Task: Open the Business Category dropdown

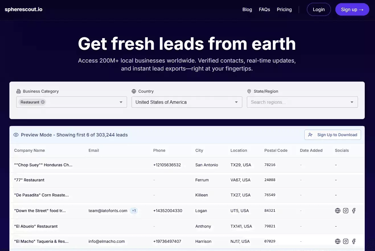Action: [x=120, y=102]
